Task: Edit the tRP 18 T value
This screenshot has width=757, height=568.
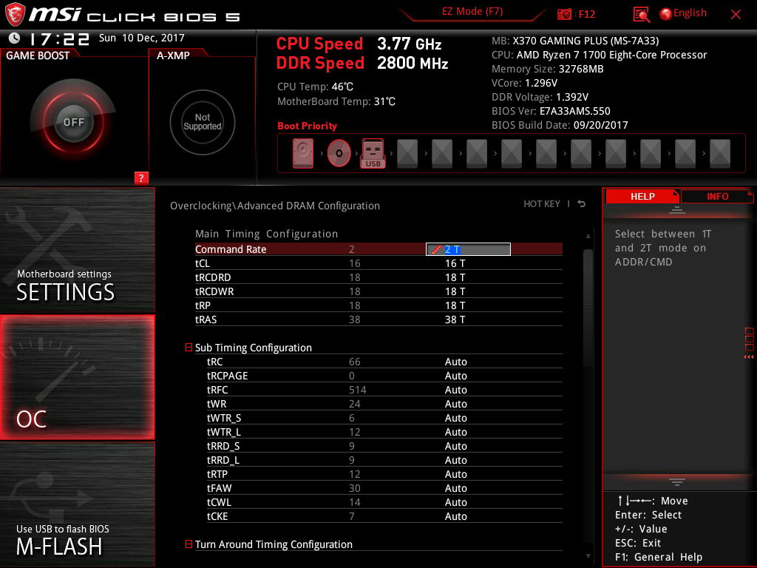Action: tap(455, 305)
